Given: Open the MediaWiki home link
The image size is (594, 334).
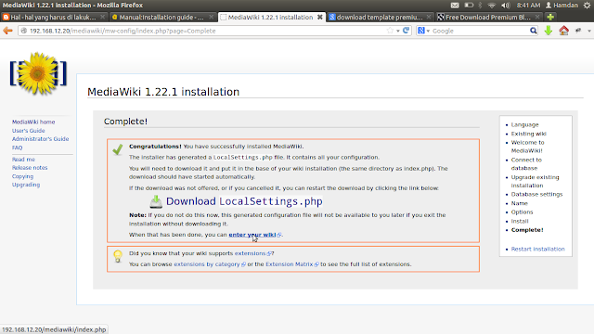Looking at the screenshot, I should 33,122.
